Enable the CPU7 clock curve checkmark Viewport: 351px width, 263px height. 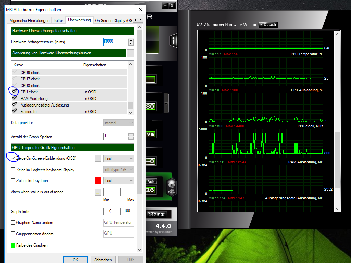15,78
